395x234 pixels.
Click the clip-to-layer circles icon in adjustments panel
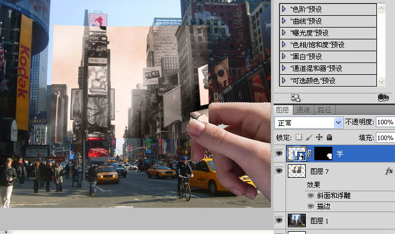tap(383, 97)
